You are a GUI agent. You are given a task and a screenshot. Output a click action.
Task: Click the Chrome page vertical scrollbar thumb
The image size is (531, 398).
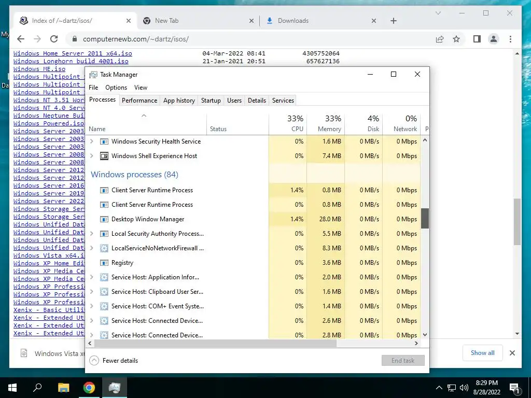517,222
